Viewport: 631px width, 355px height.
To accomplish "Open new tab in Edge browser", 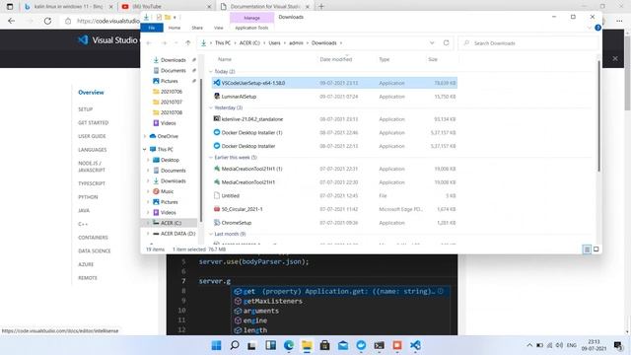I will click(321, 7).
